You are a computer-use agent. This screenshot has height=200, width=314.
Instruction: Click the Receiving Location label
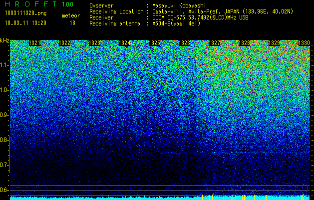[116, 11]
